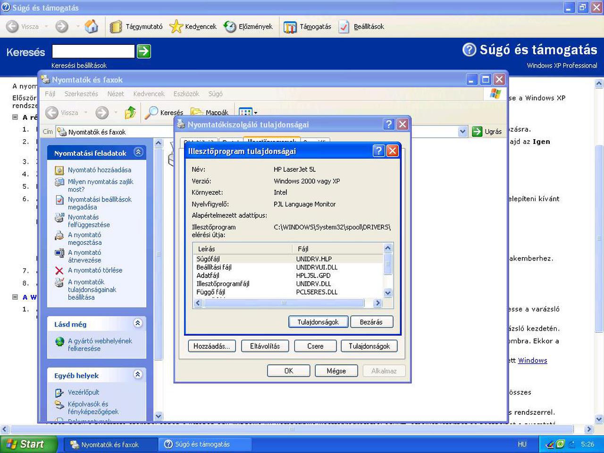Image resolution: width=604 pixels, height=453 pixels.
Task: Click OK in Nyomtatókiszolgáló tulajdonságai
Action: 289,371
